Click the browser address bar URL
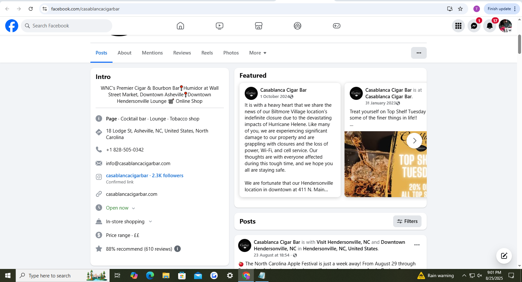Viewport: 522px width, 282px height. tap(85, 9)
